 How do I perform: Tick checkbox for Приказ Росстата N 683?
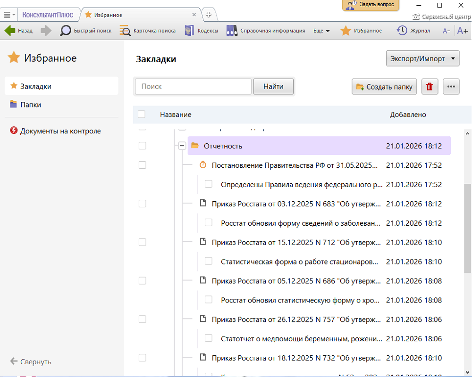pyautogui.click(x=143, y=204)
